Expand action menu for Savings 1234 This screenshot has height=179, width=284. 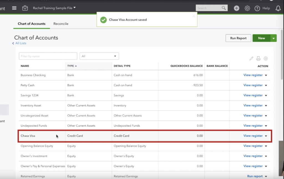tap(266, 96)
